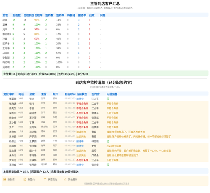Click phone number 5466 in 王晓良 row

21,164
